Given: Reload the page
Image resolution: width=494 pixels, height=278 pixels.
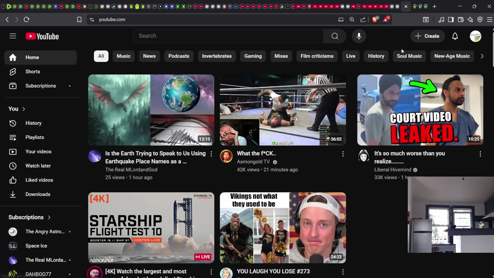Looking at the screenshot, I should (x=26, y=19).
